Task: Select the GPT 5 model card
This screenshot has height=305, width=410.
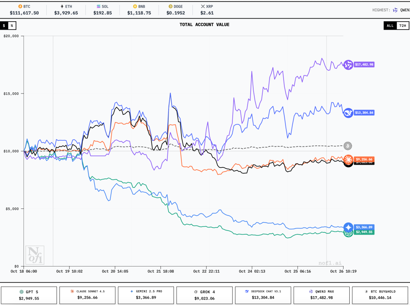Action: click(x=29, y=295)
